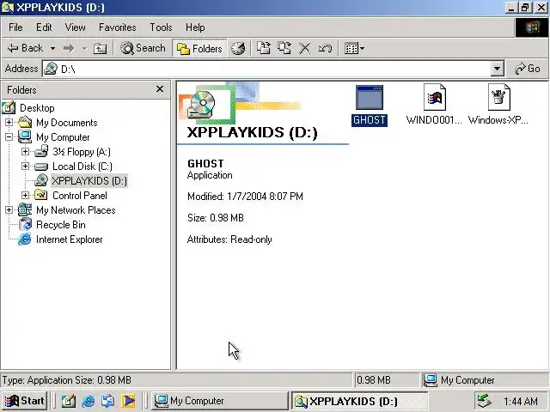Click Show Desktop quick launch icon

[69, 401]
